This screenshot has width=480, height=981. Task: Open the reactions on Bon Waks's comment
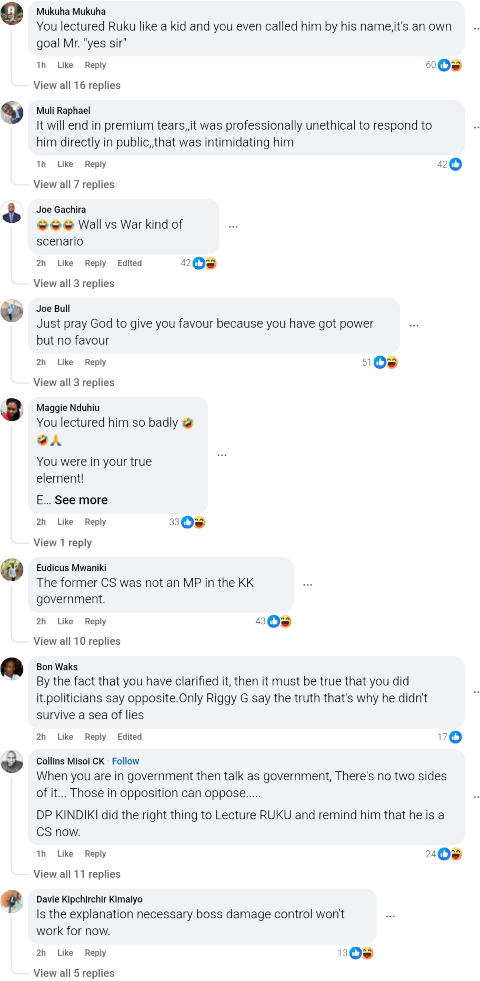455,737
